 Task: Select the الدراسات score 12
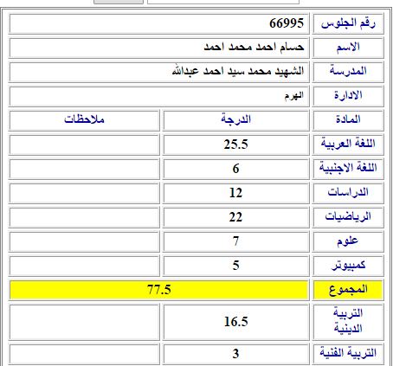[x=235, y=193]
